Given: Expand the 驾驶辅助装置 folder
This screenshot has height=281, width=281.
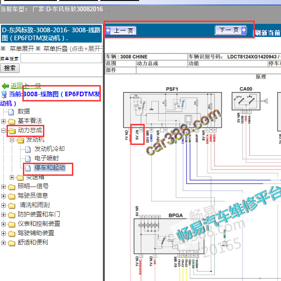Looking at the screenshot, I should click(3, 233).
